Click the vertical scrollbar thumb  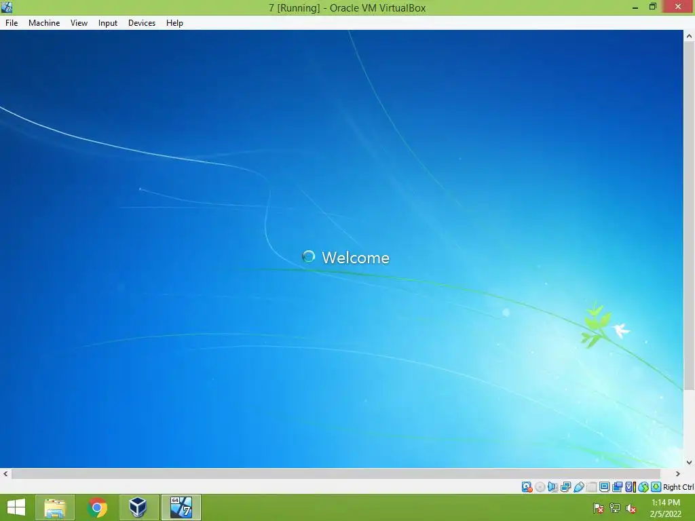[x=690, y=216]
